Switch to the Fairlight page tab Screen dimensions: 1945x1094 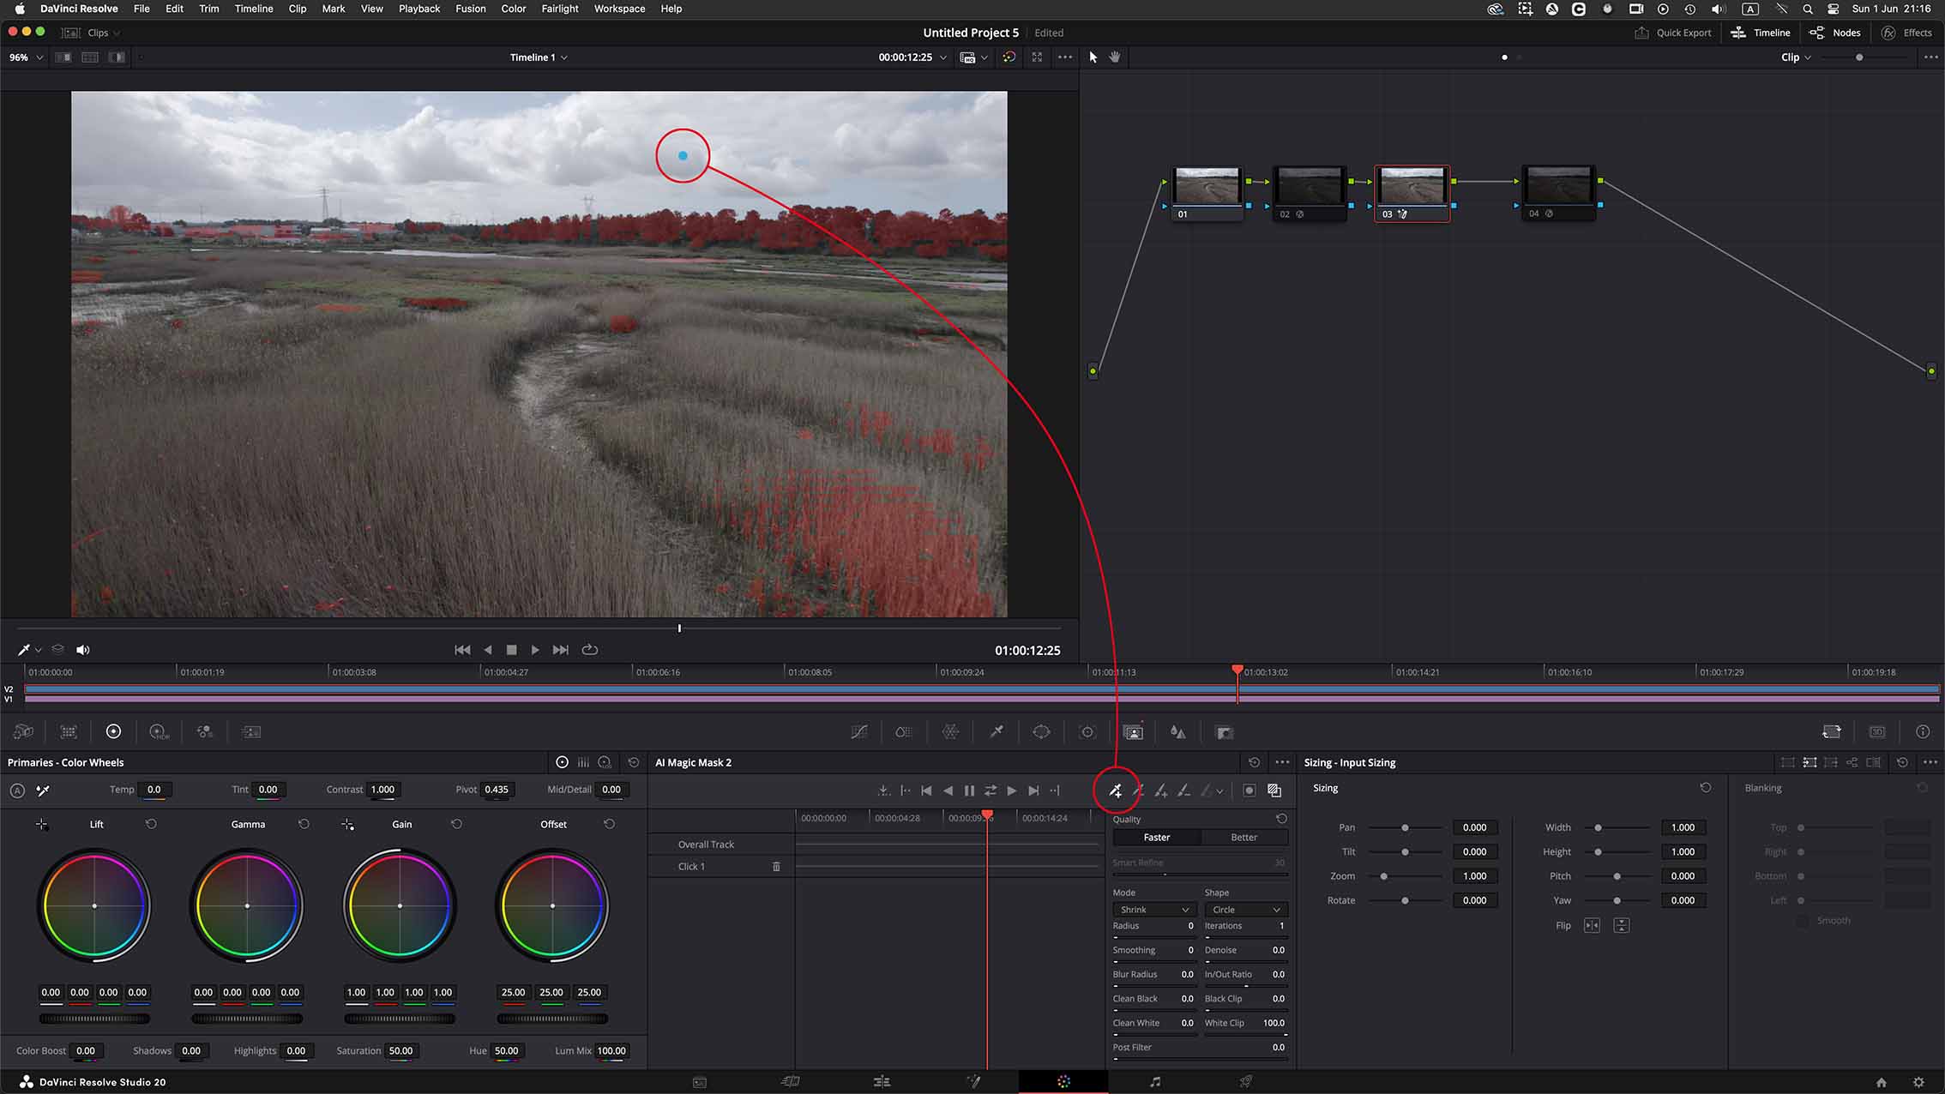click(1154, 1082)
